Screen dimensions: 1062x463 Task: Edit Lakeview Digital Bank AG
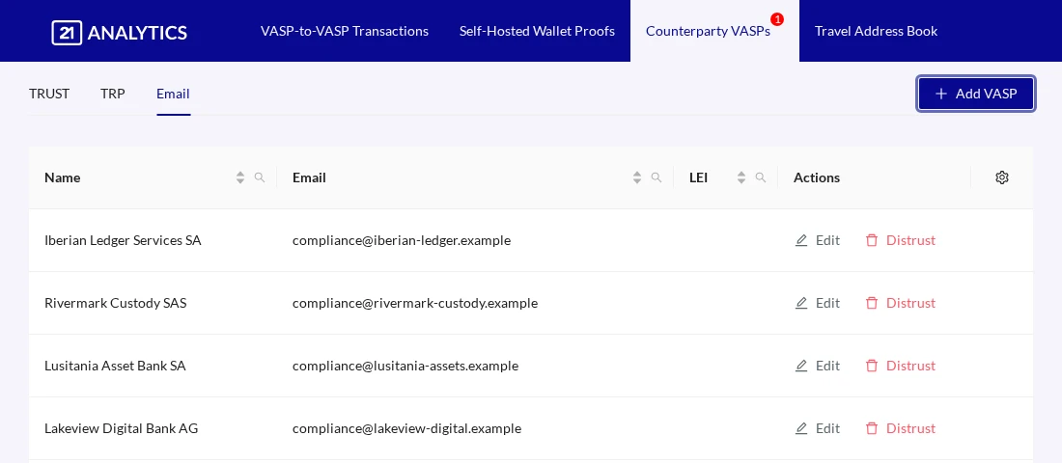pos(818,428)
